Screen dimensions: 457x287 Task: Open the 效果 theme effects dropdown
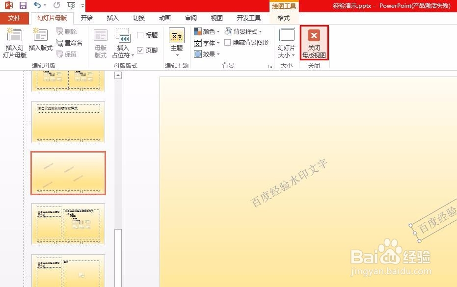(207, 54)
